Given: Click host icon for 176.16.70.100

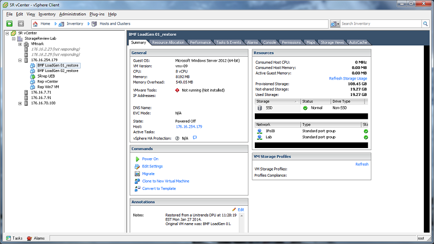Looking at the screenshot, I should 26,103.
